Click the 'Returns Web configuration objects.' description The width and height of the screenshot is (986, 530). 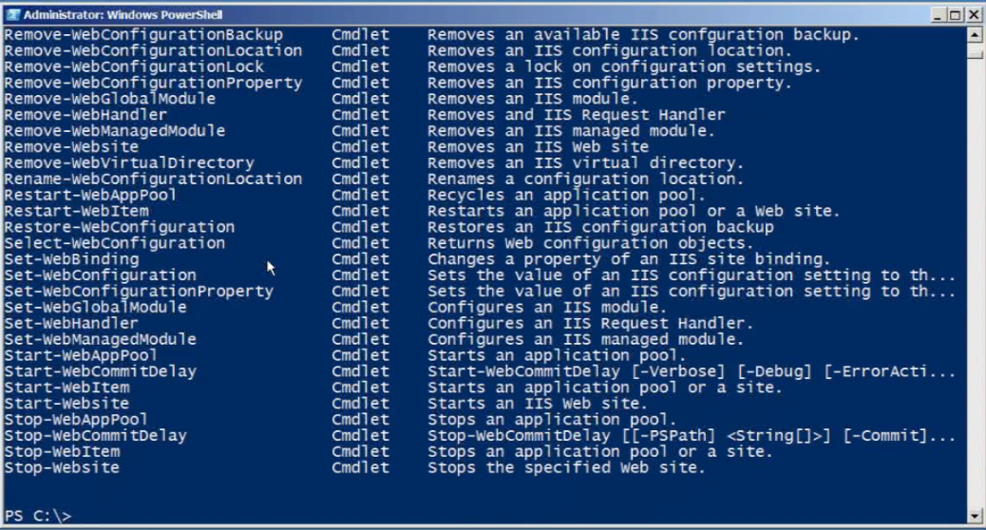590,243
